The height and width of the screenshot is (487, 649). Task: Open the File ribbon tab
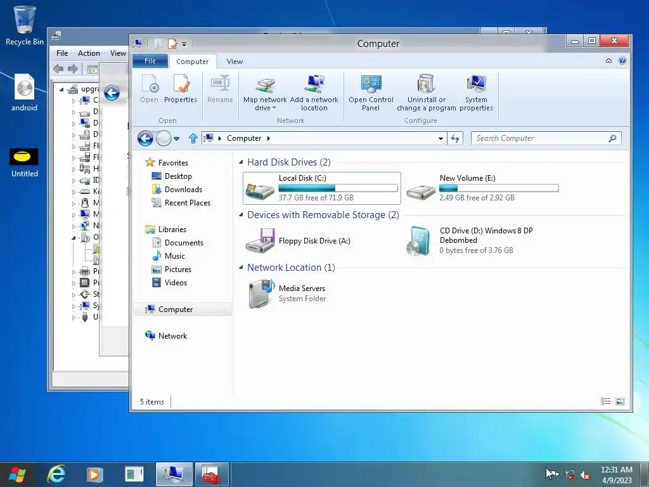click(150, 61)
